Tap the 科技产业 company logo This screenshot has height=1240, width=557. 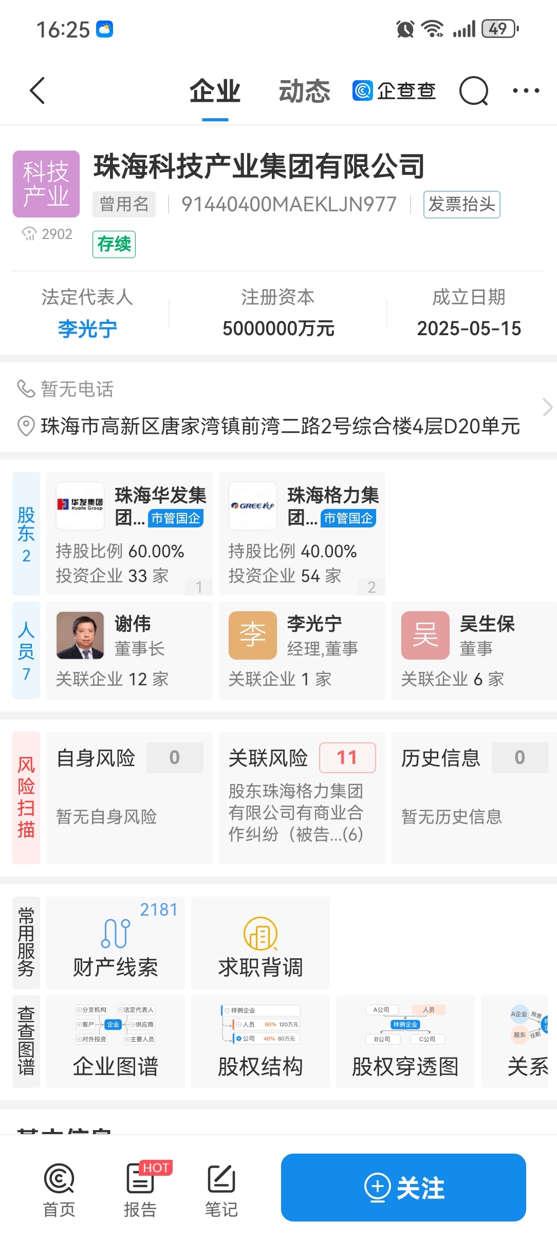[46, 184]
